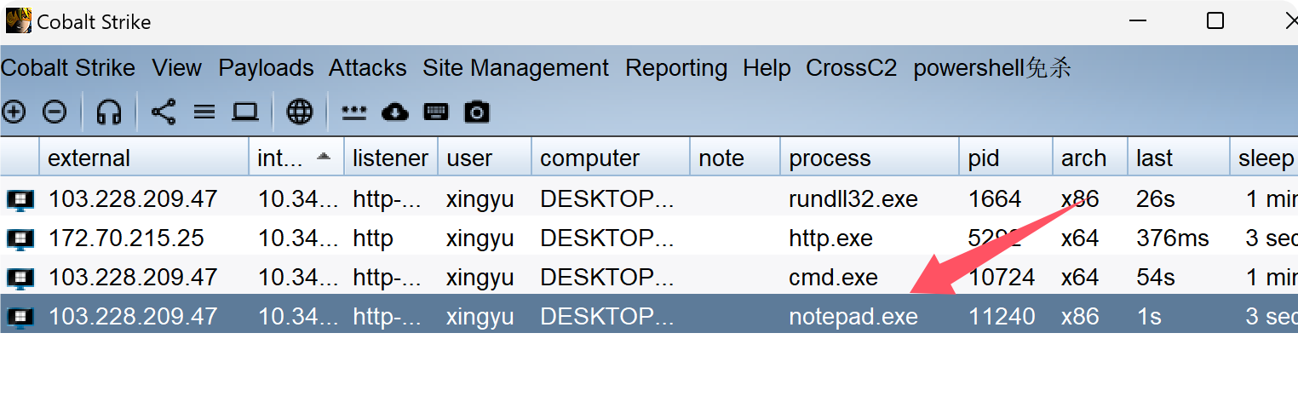Minimize the Cobalt Strike window
1298x402 pixels.
click(1137, 20)
